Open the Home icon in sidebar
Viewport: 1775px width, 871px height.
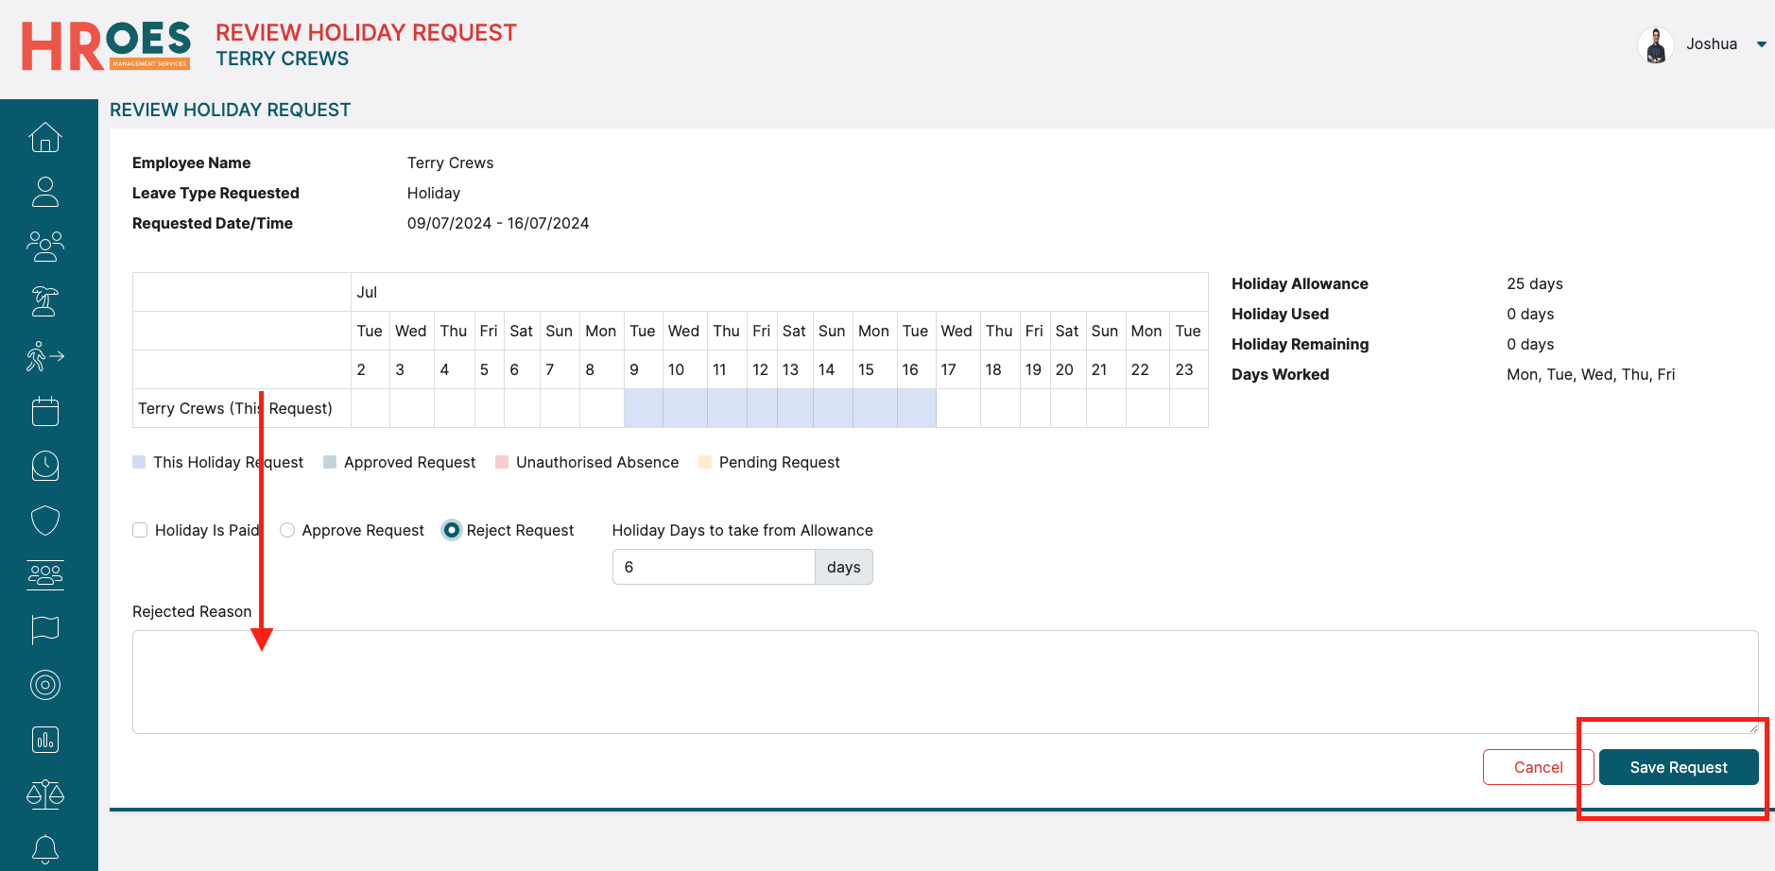coord(45,138)
